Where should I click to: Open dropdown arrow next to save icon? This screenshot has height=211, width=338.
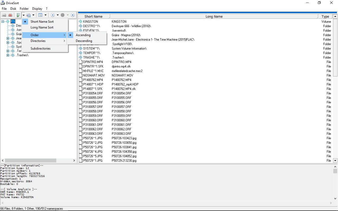pos(33,15)
